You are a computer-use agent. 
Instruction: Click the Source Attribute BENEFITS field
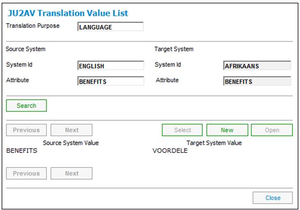(x=111, y=81)
